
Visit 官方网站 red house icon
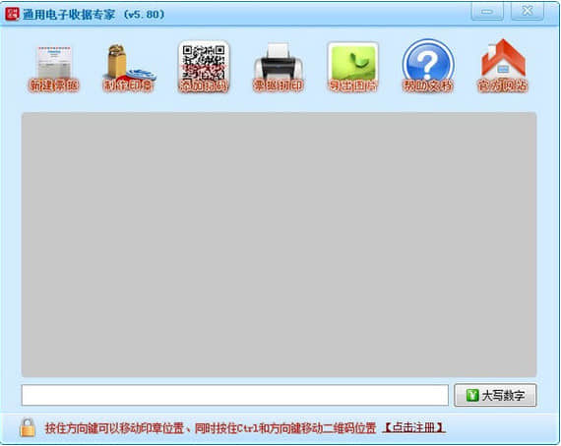(x=503, y=67)
